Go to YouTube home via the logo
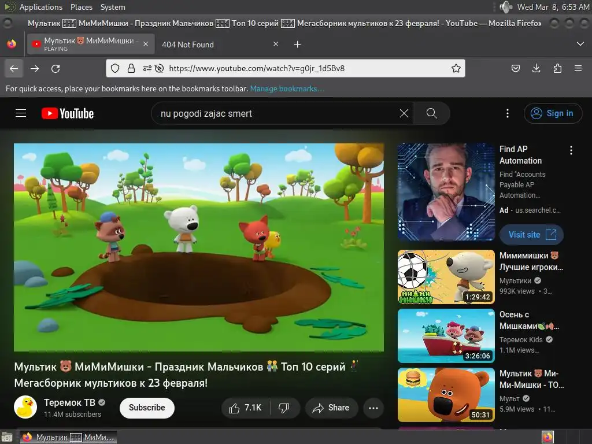Screen dimensions: 592x444 click(68, 113)
